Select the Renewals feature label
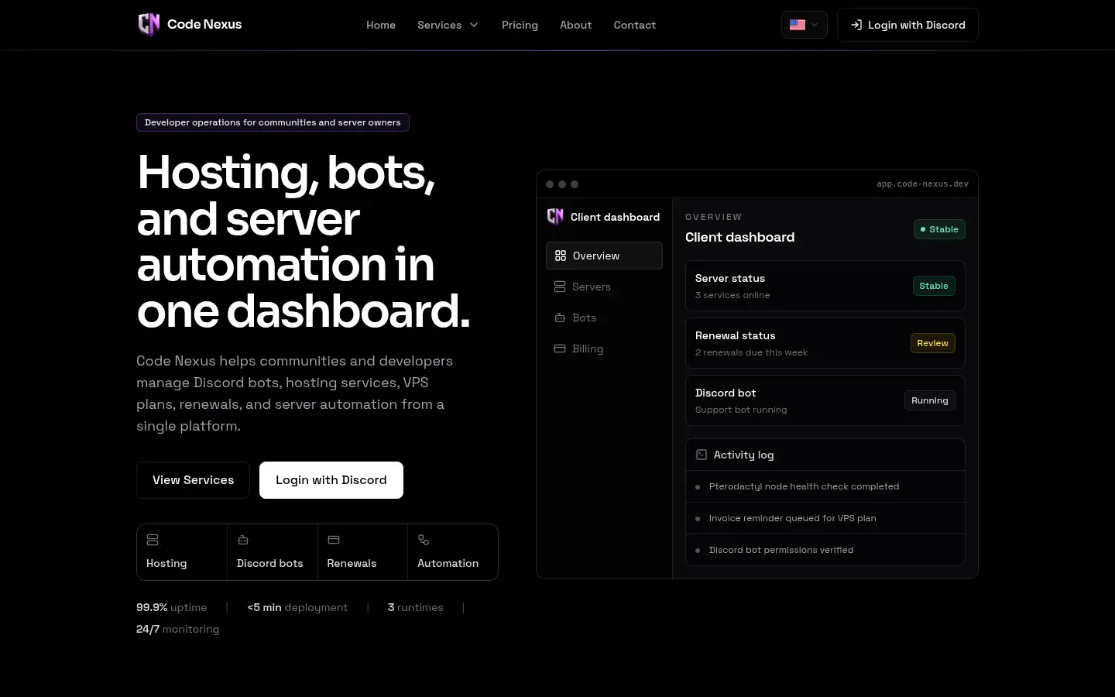 [x=352, y=563]
